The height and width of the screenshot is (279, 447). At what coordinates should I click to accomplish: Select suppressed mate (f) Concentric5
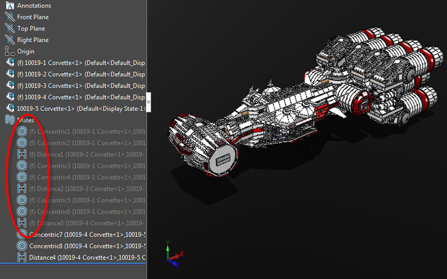pos(87,200)
